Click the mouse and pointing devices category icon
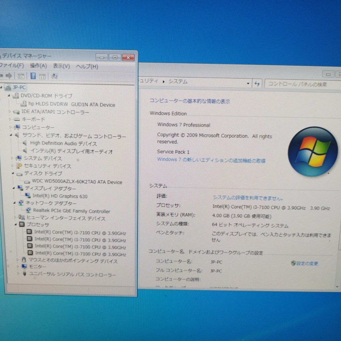The image size is (341, 341). (24, 260)
